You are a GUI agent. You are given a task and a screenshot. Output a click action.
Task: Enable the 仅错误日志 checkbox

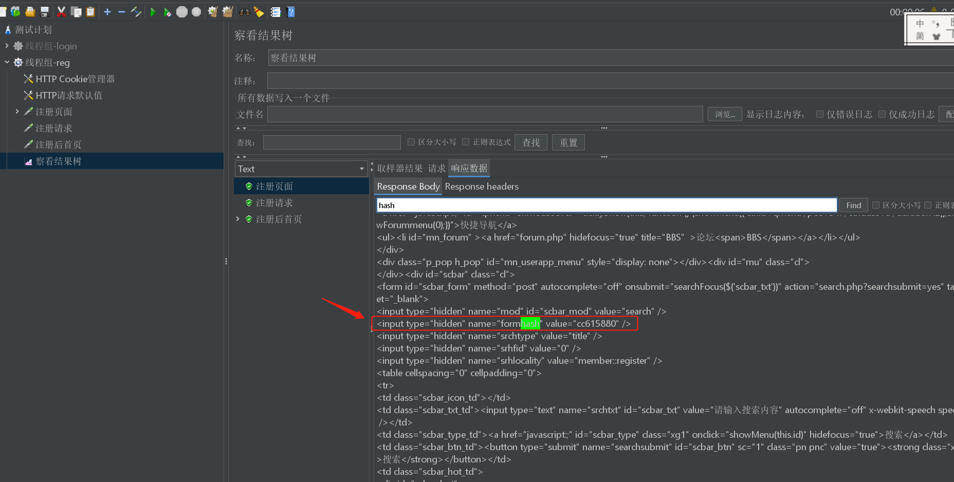820,114
